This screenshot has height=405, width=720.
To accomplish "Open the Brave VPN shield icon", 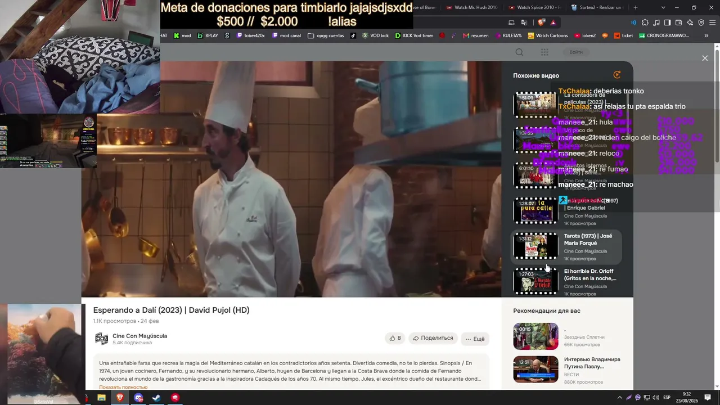I will click(x=701, y=22).
